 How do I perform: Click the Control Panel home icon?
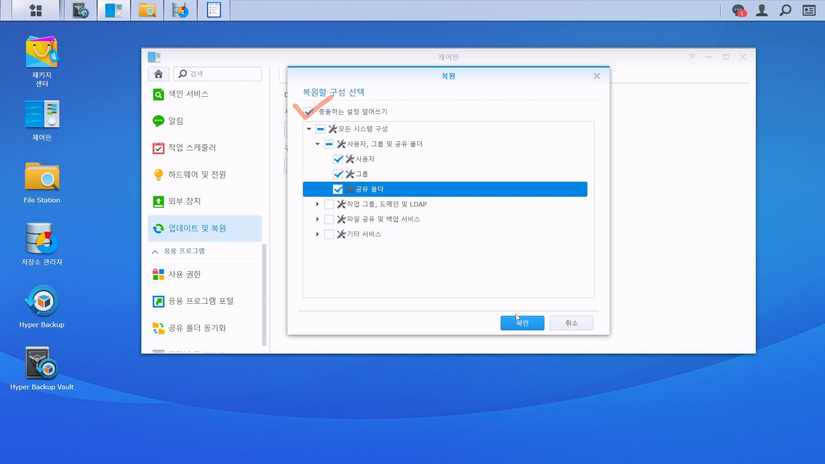coord(159,74)
